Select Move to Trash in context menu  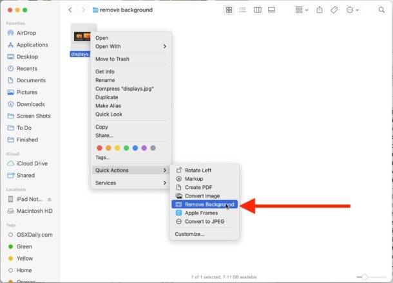click(112, 59)
